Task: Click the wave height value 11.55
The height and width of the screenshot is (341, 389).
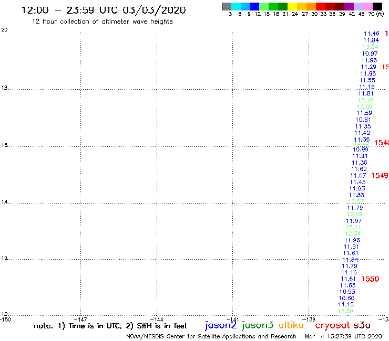Action: (367, 80)
